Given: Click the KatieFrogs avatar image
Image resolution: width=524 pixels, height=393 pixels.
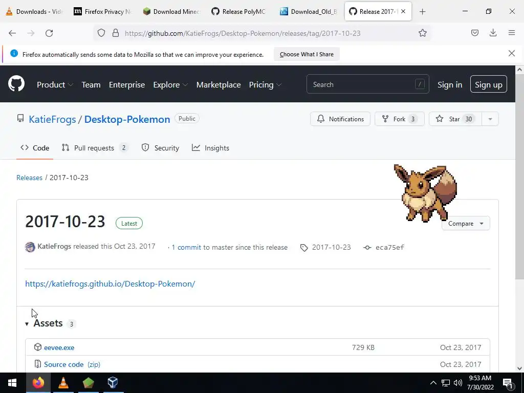Looking at the screenshot, I should click(30, 247).
